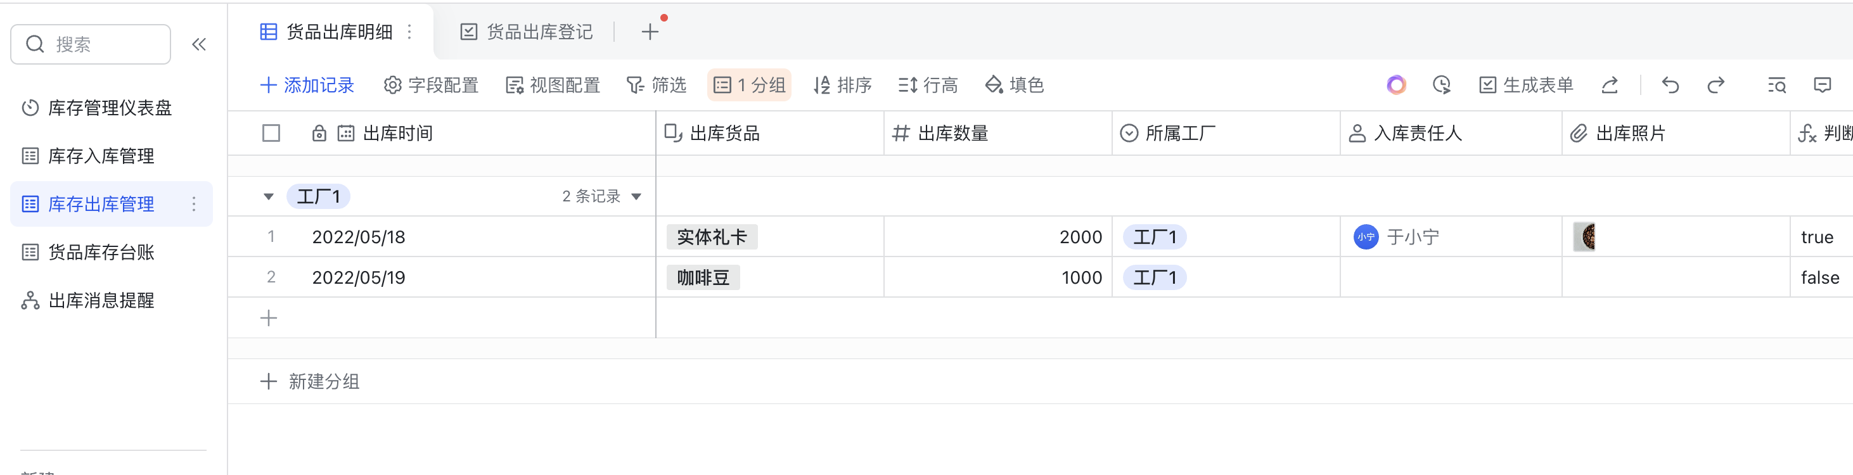1853x475 pixels.
Task: Toggle the select all rows checkbox
Action: click(x=271, y=134)
